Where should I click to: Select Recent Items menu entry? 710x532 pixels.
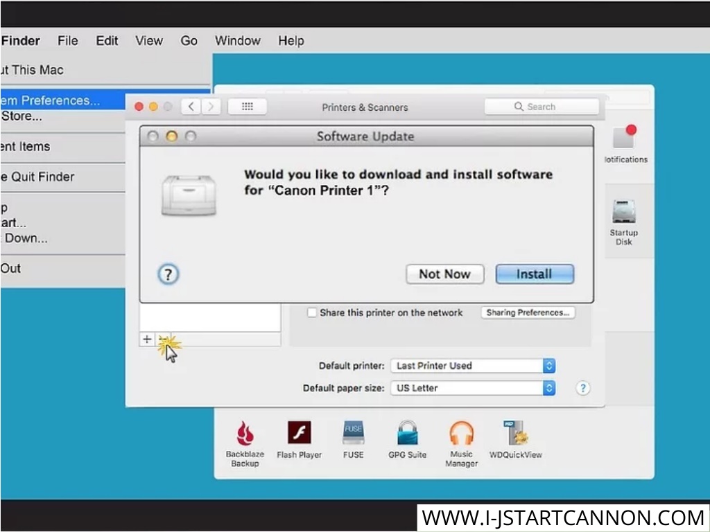(63, 147)
